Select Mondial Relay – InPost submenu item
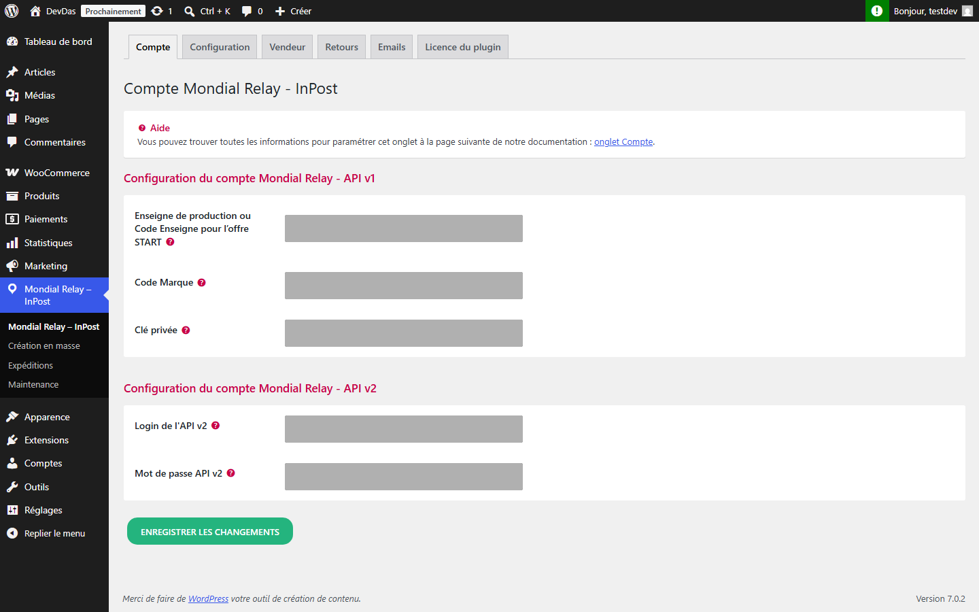Screen dimensions: 979x612 pos(54,327)
